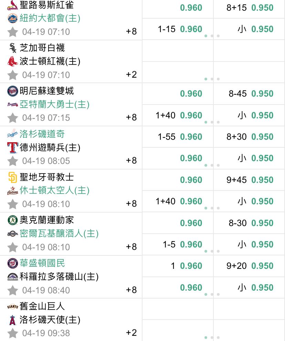Toggle favorite star for White Sox vs Red Sox game
Screen dimensions: 285x341
point(13,75)
